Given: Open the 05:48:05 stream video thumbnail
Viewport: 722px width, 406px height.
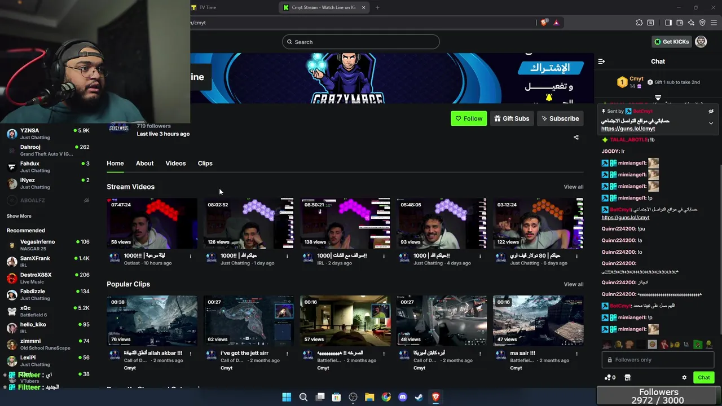Looking at the screenshot, I should click(x=442, y=223).
